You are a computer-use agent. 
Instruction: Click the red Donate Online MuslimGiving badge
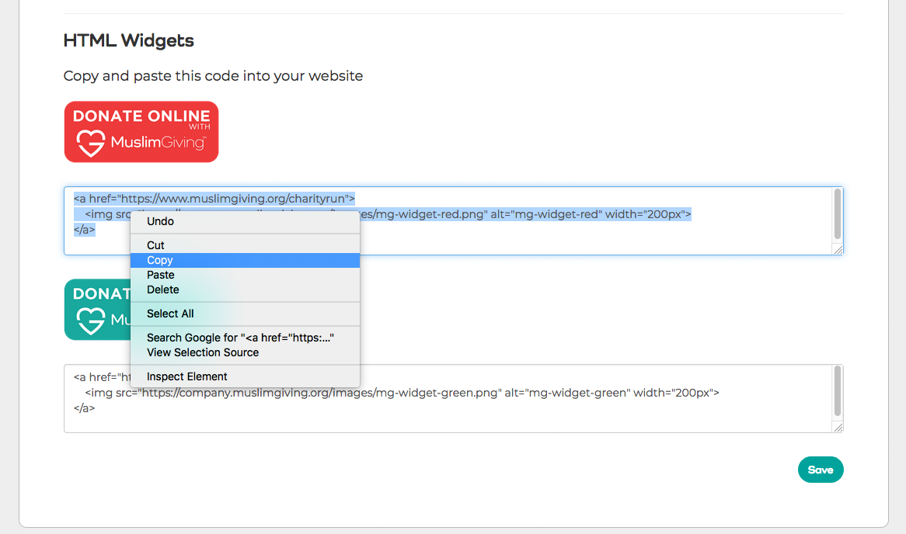(141, 132)
